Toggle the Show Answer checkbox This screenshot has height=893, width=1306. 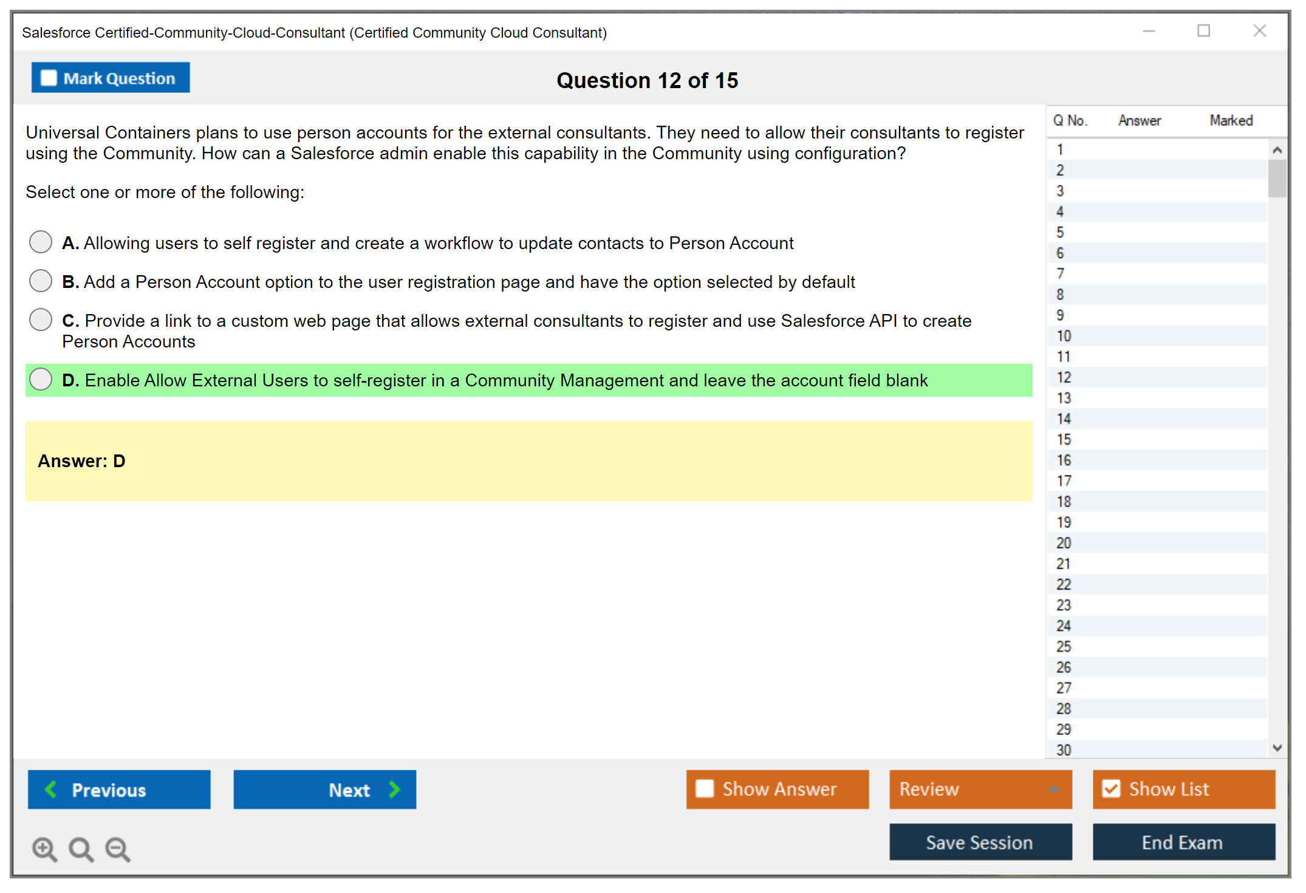point(705,789)
